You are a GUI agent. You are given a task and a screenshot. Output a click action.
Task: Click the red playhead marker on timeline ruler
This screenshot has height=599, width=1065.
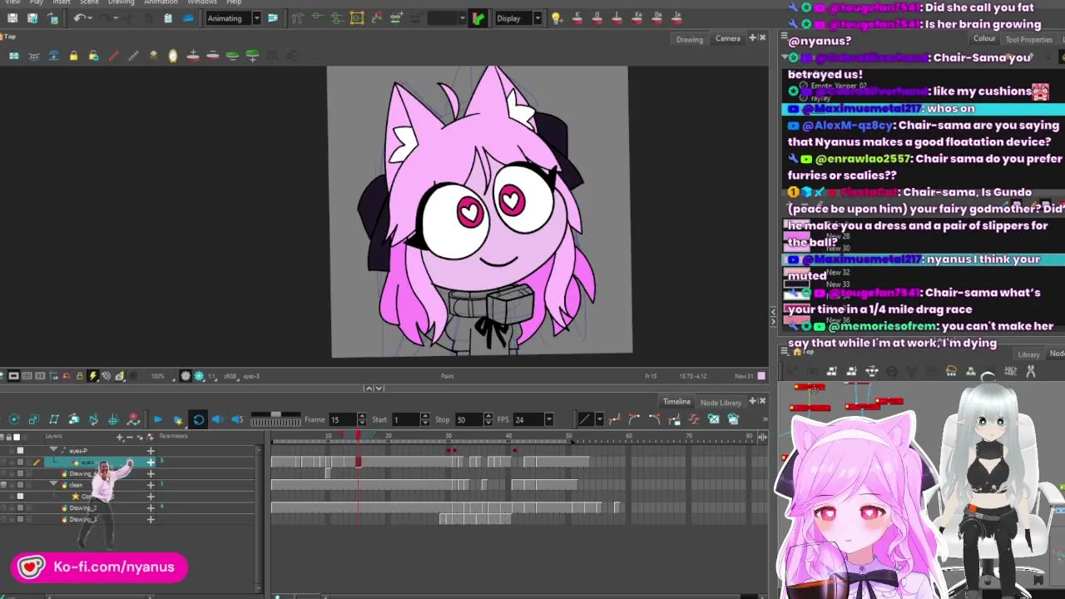pos(359,436)
